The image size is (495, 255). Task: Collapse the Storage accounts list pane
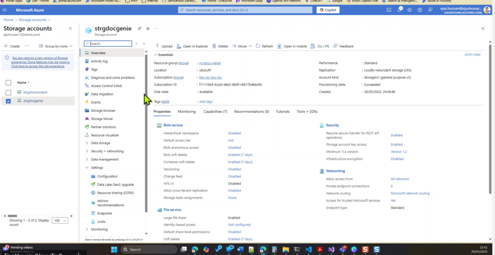[71, 28]
